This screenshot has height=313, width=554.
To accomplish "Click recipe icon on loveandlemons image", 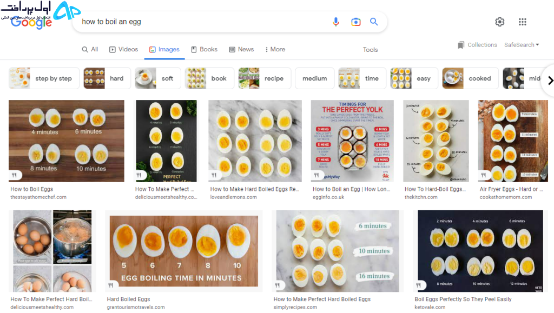I will click(x=214, y=175).
